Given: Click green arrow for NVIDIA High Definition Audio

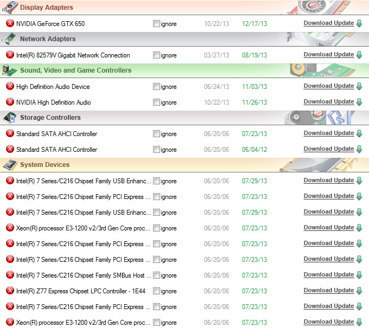Looking at the screenshot, I should coord(359,102).
